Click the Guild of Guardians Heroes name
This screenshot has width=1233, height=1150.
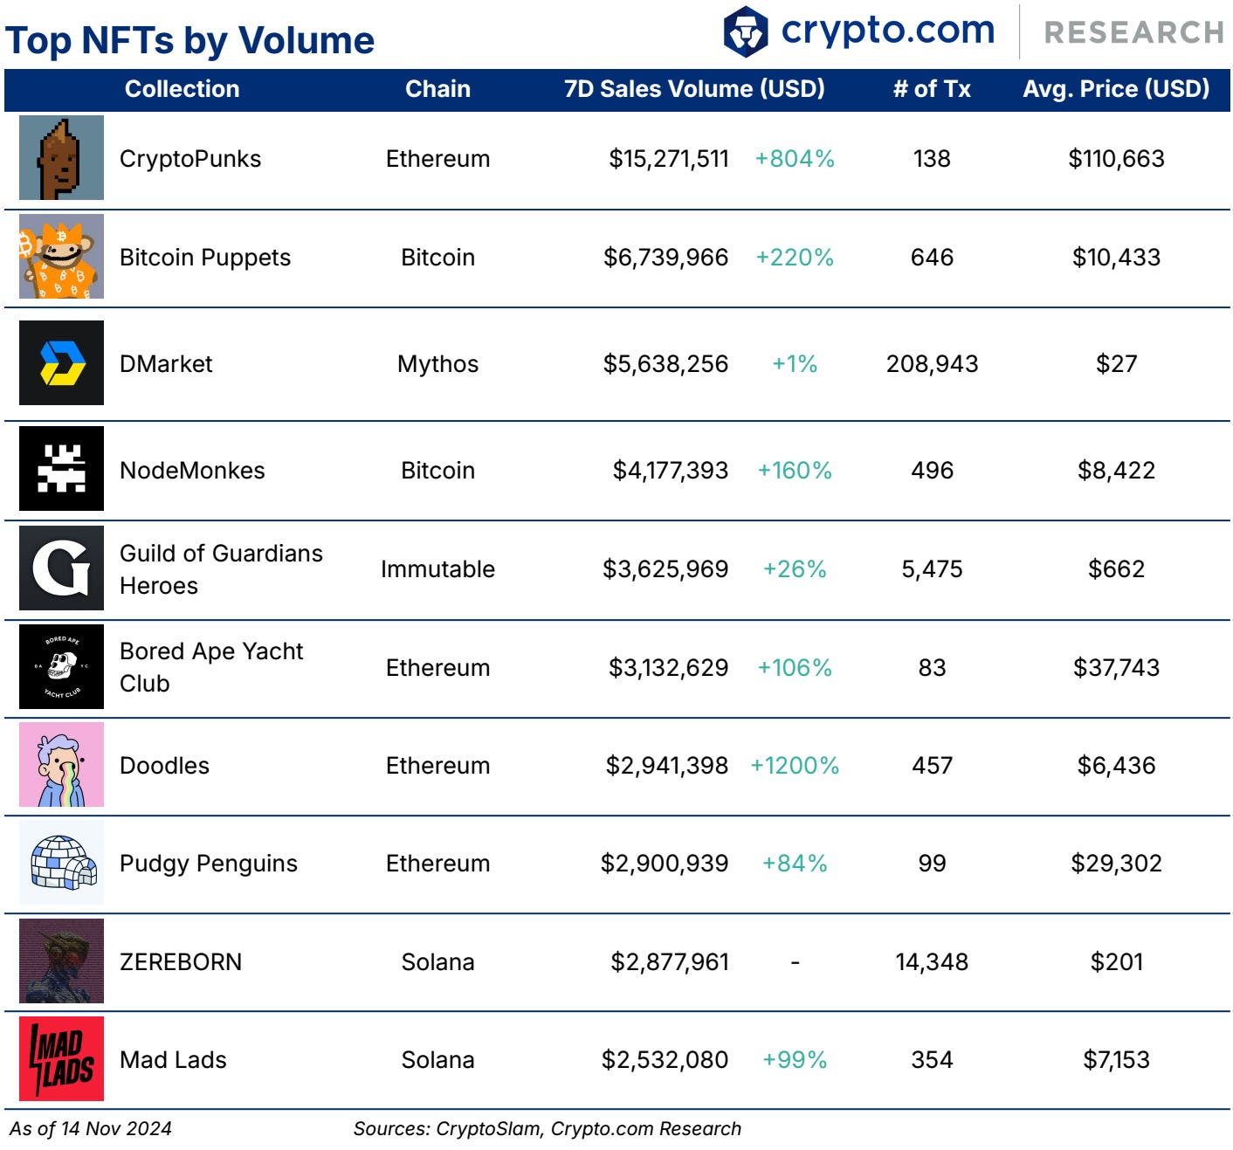pyautogui.click(x=221, y=569)
